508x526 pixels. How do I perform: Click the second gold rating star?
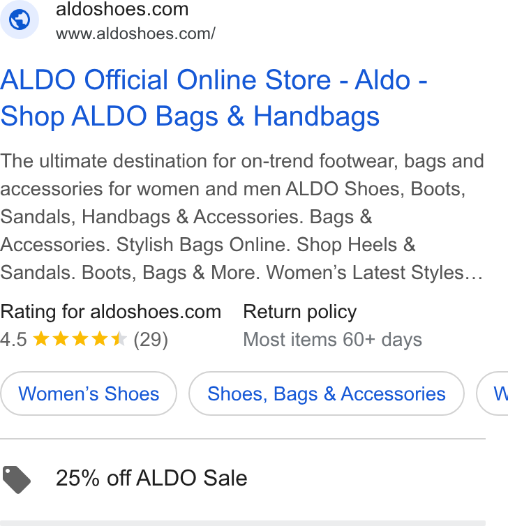61,338
